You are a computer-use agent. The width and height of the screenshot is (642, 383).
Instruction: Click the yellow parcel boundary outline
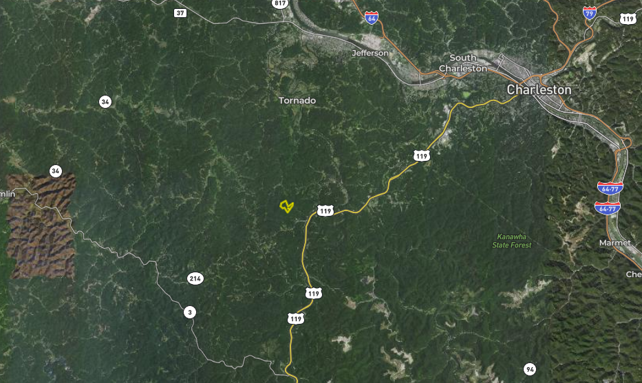click(286, 206)
